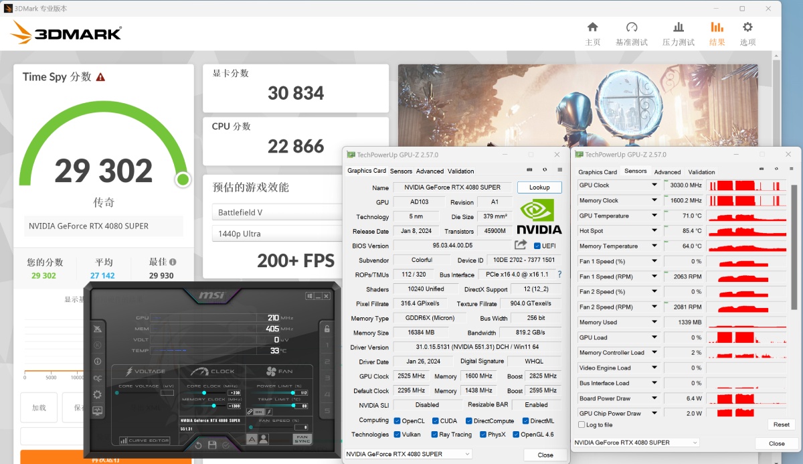
Task: Click the top crossed-swords icon in Afterburner sidebar
Action: (x=98, y=329)
